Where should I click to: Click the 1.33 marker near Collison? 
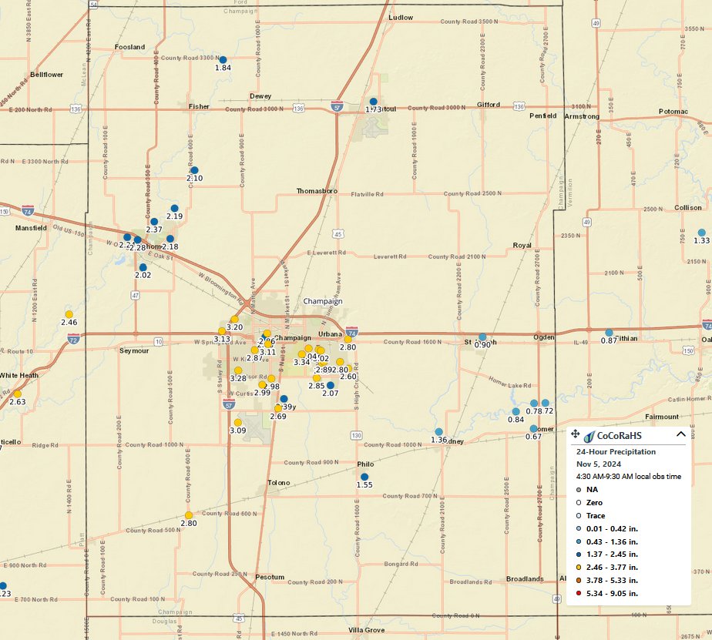701,233
